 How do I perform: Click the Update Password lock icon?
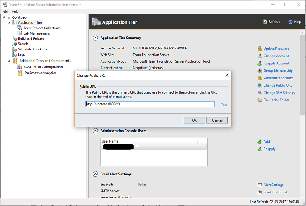point(260,49)
